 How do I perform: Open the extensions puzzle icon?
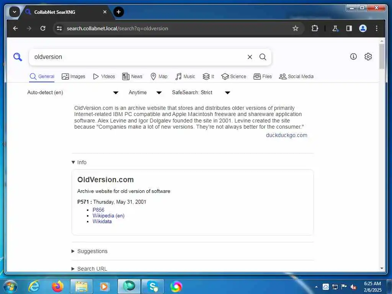click(x=315, y=28)
